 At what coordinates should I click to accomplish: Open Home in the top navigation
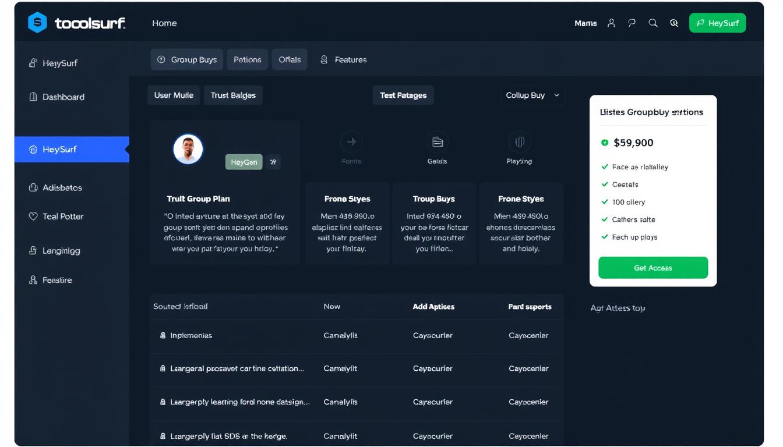click(x=164, y=23)
